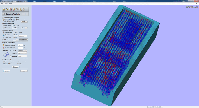Screen dimensions: 199x108
Task: Select Front side displayed radio
Action: point(17,62)
